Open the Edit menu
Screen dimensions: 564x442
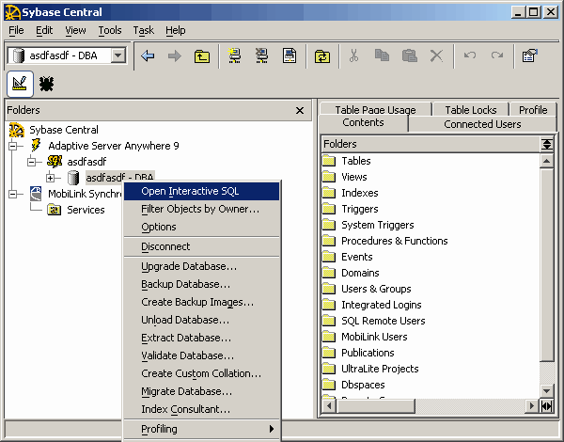point(44,30)
